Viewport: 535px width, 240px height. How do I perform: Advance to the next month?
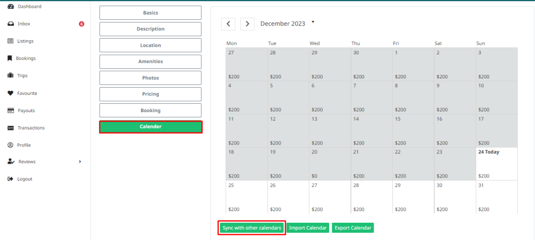point(248,24)
